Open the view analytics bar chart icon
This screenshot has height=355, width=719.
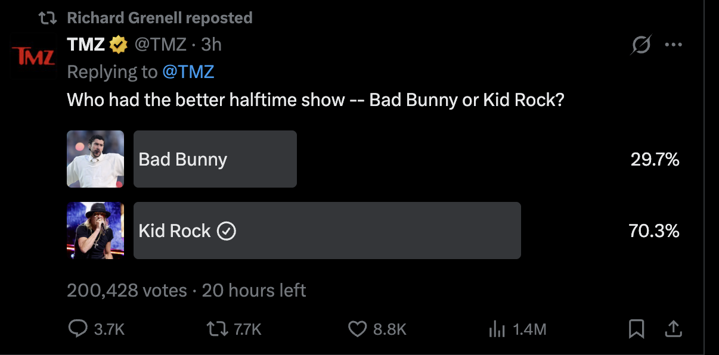(x=497, y=329)
